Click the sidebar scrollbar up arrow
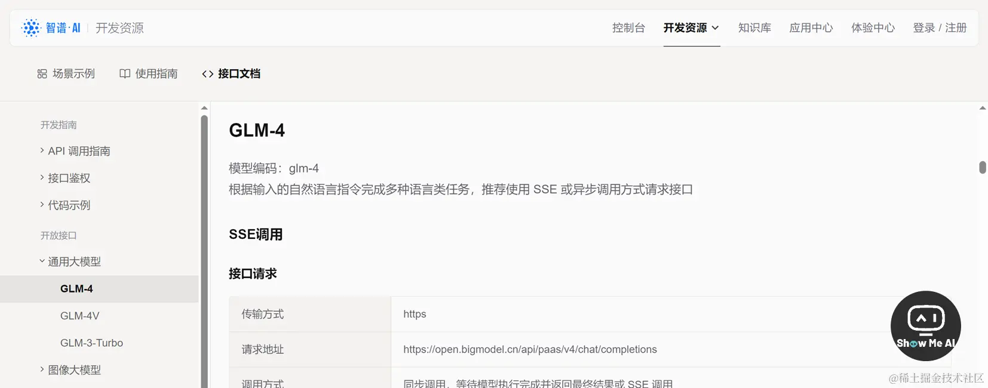Screen dimensions: 988x388 204,108
